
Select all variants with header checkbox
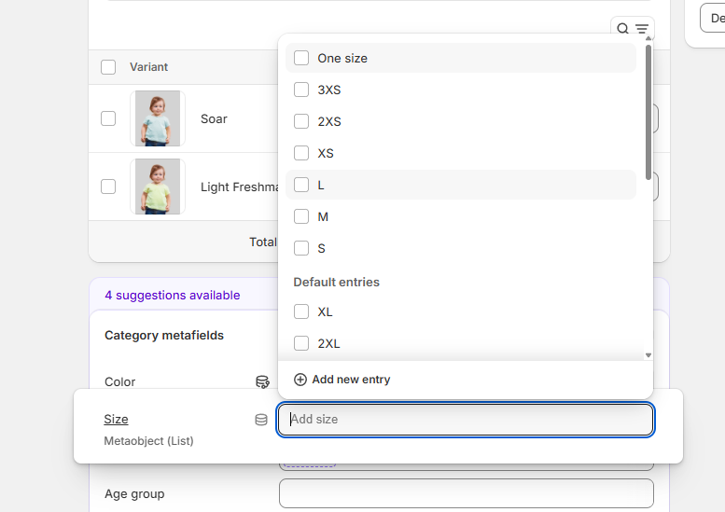point(108,67)
